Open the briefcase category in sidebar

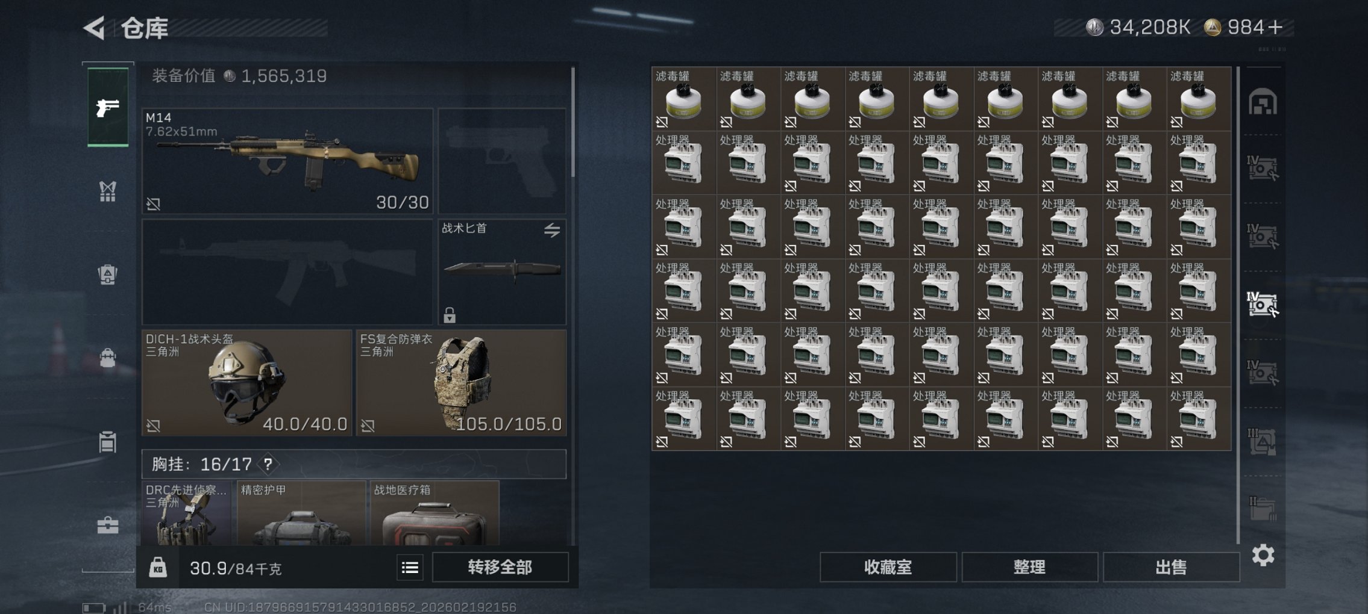pos(108,526)
